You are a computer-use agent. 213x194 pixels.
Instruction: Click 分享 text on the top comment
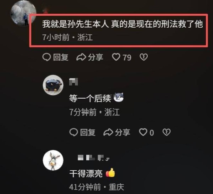pos(95,57)
